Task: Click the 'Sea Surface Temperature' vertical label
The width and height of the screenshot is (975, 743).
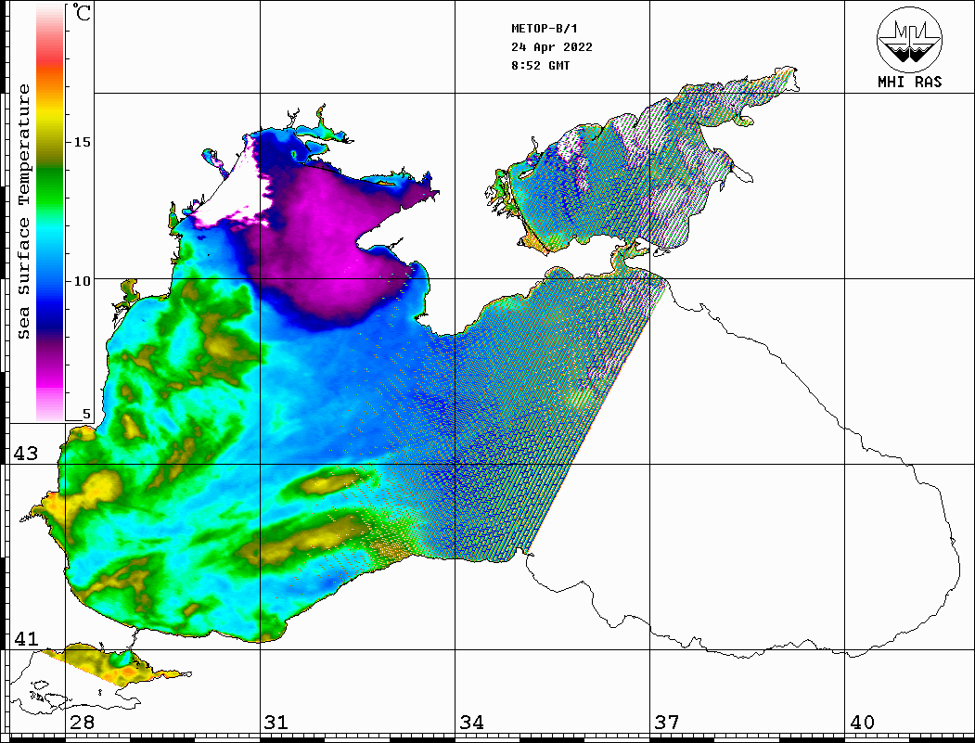Action: [23, 211]
